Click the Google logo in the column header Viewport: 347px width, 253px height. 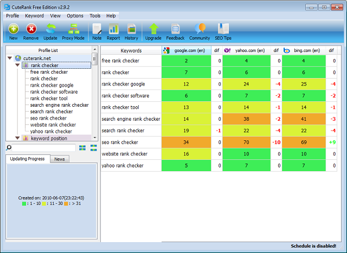[x=166, y=50]
